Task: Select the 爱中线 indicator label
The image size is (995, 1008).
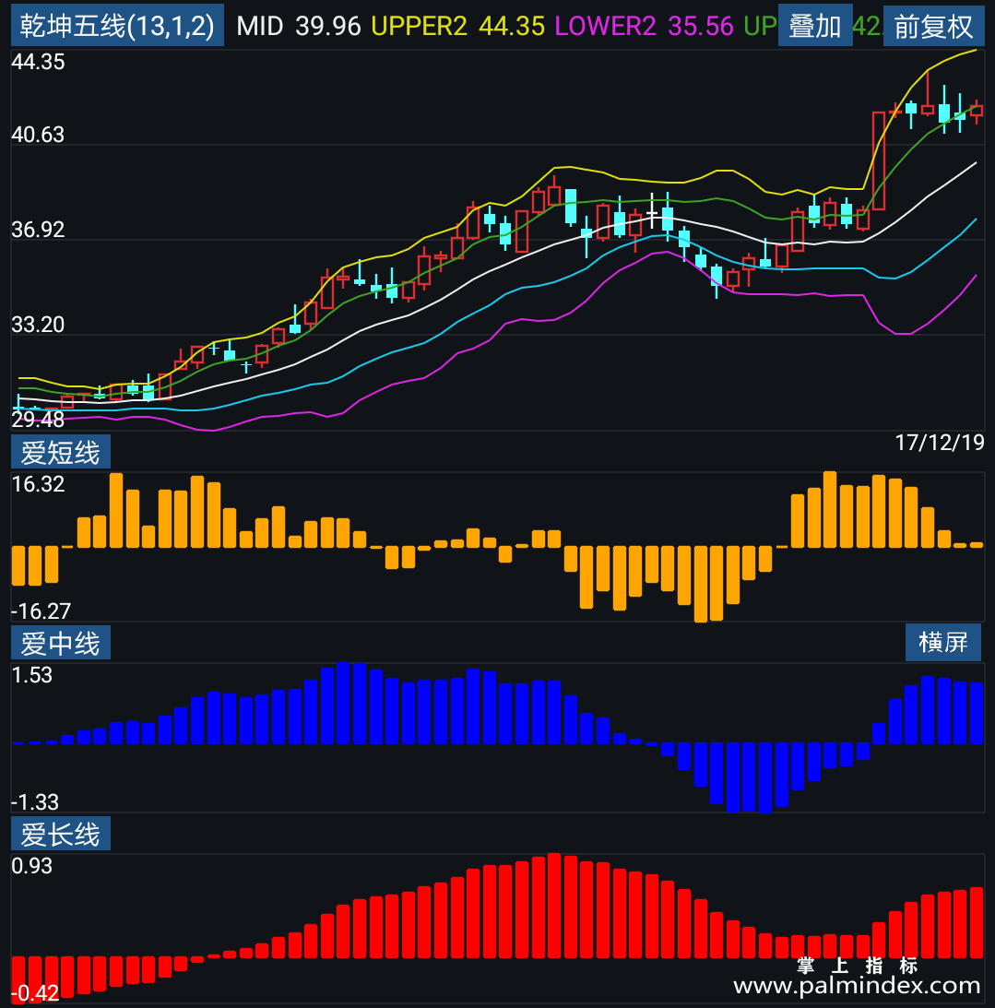Action: [61, 643]
